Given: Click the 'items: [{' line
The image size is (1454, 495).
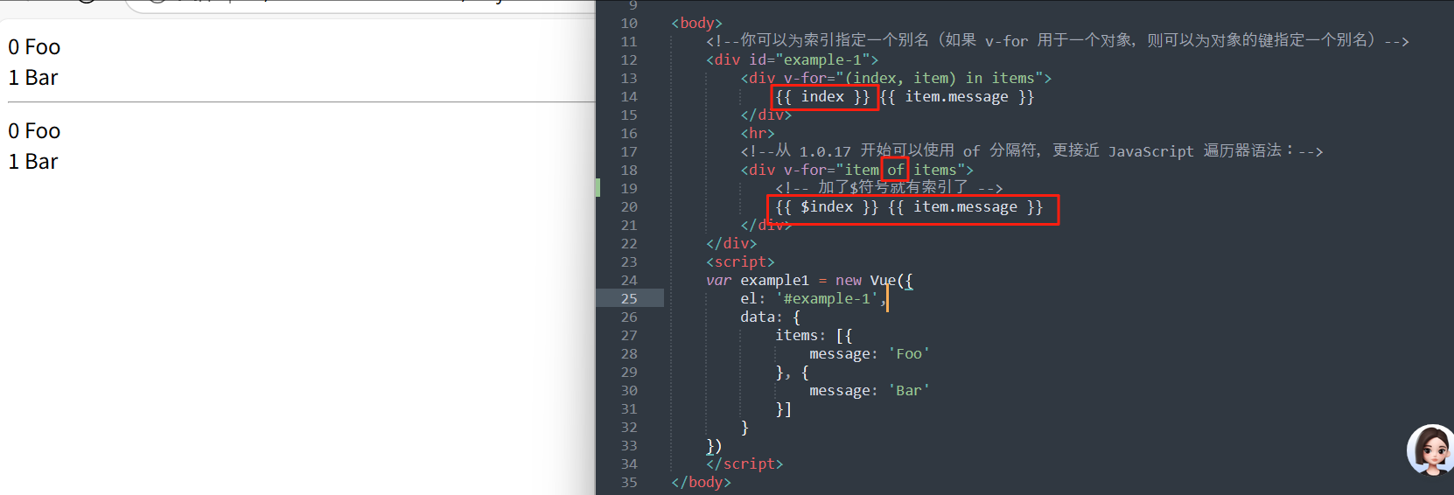Looking at the screenshot, I should coord(814,336).
